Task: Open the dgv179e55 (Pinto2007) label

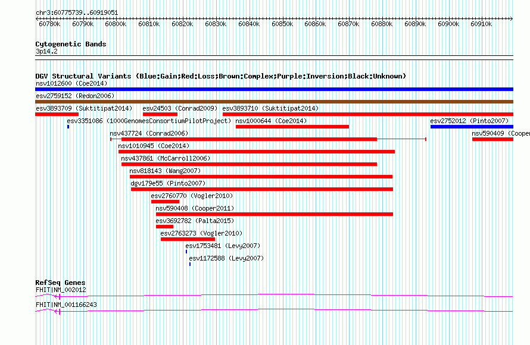Action: (x=169, y=183)
